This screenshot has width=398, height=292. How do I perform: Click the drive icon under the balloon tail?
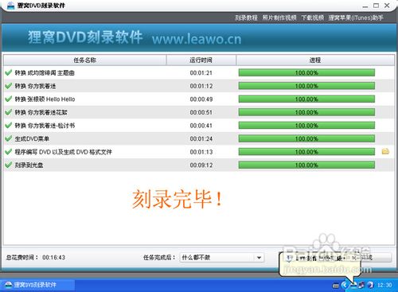(x=353, y=286)
